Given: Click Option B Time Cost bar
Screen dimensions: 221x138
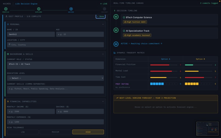Looking at the screenshot, I should point(199,77).
